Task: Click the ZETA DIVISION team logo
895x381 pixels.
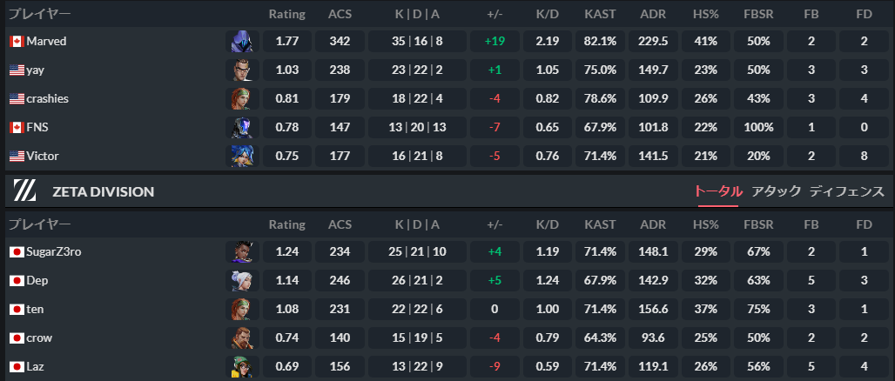Action: pyautogui.click(x=25, y=191)
